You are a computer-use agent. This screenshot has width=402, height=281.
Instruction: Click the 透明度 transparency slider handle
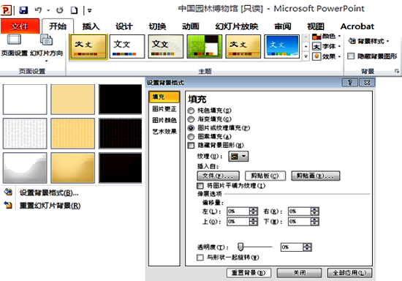[x=240, y=247]
